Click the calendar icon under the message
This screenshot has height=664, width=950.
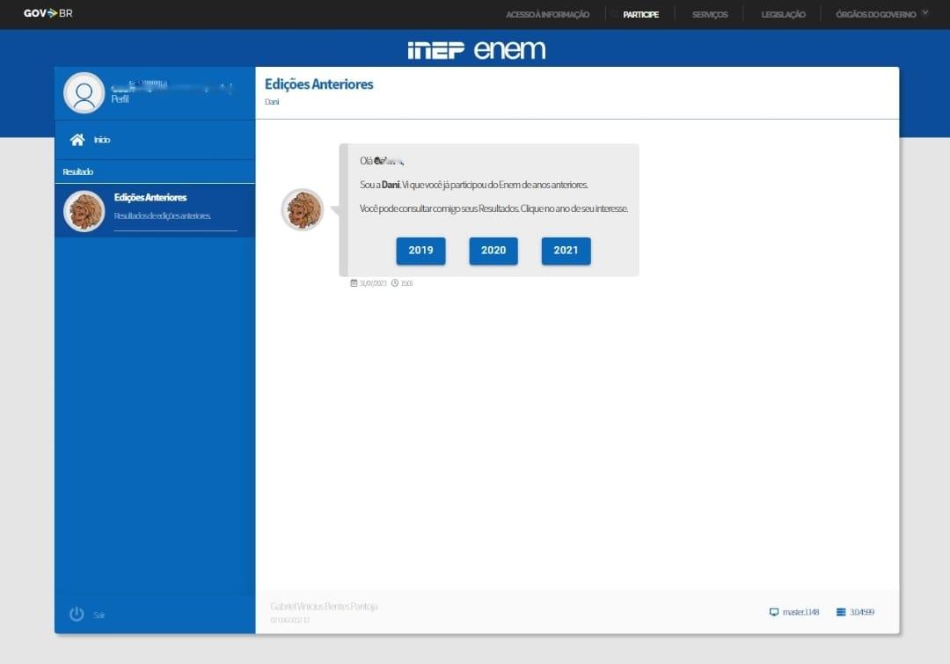[x=354, y=283]
